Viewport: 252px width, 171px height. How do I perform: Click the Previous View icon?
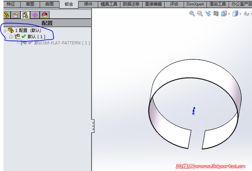point(208,14)
